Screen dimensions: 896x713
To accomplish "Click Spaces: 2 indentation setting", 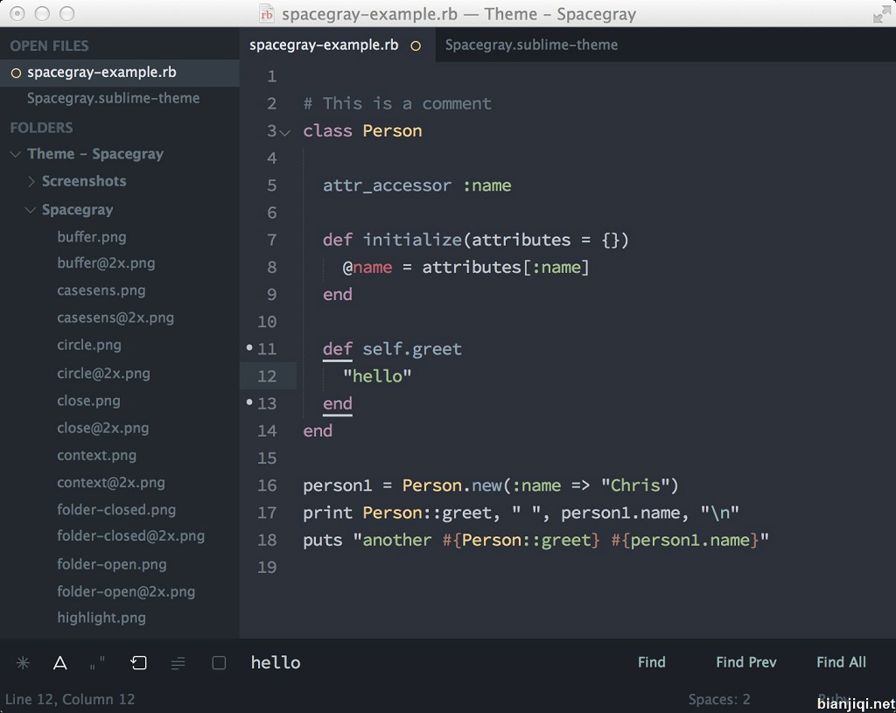I will tap(719, 699).
